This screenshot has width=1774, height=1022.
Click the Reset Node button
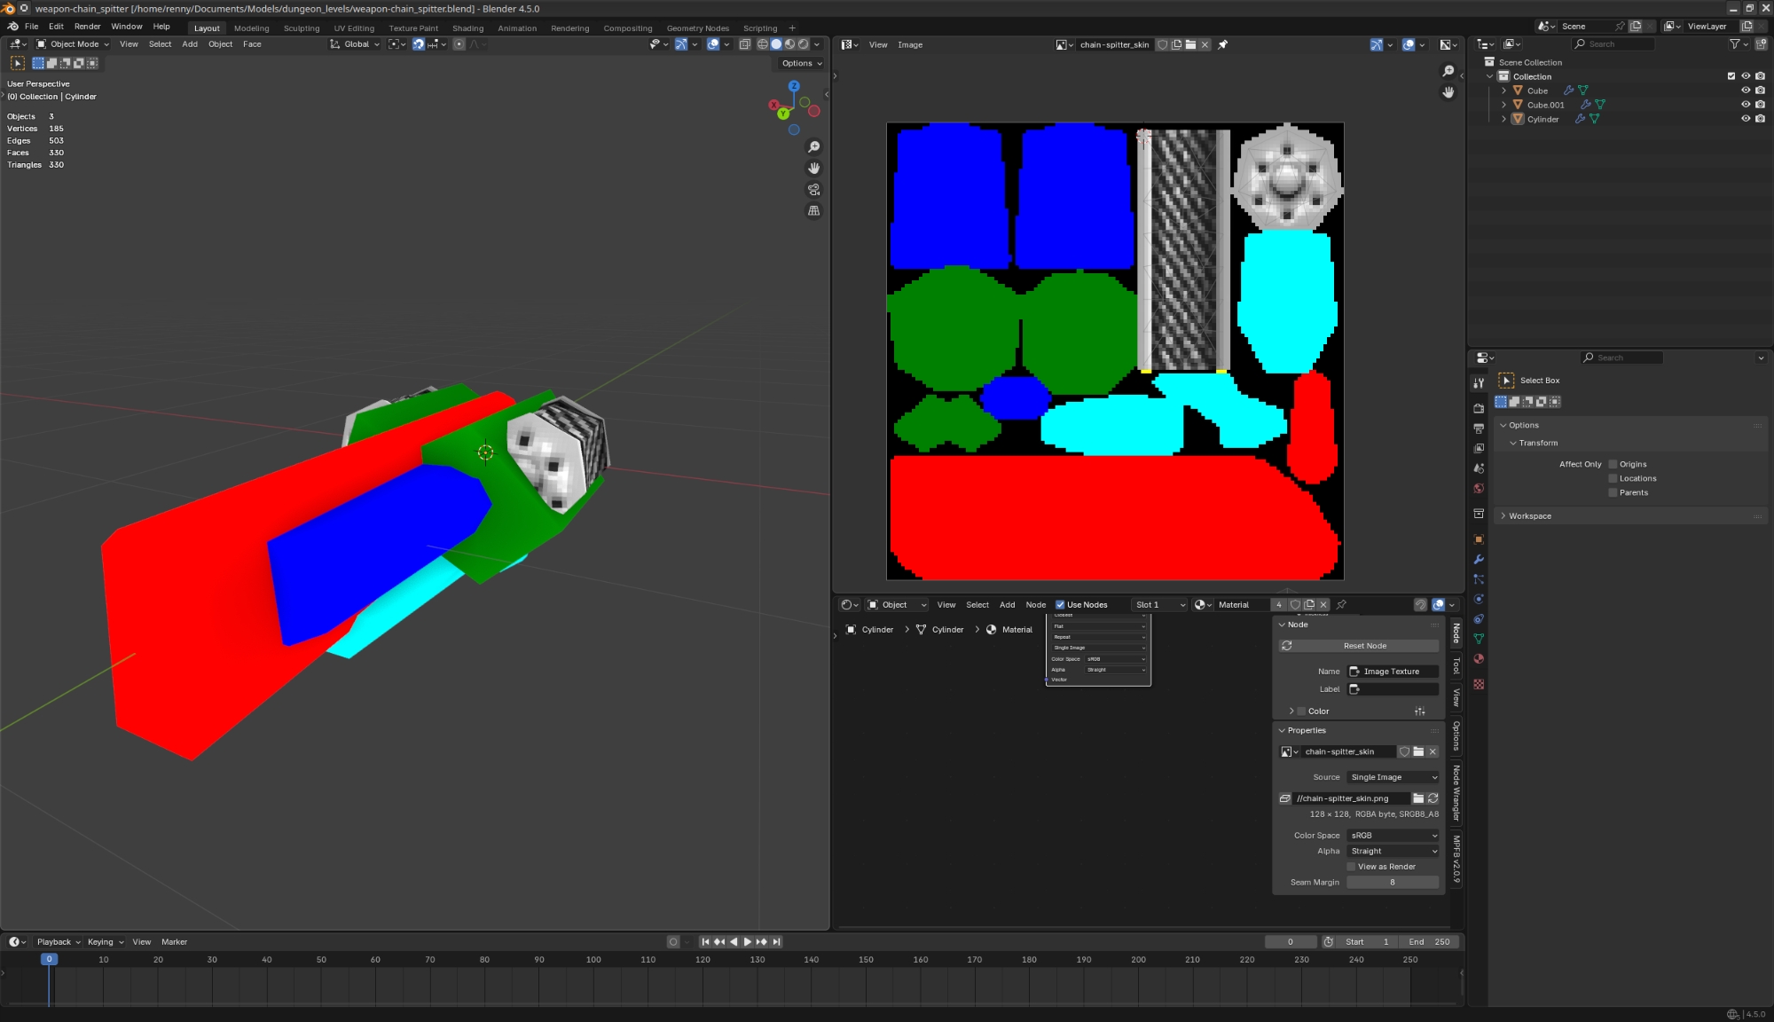pyautogui.click(x=1364, y=646)
